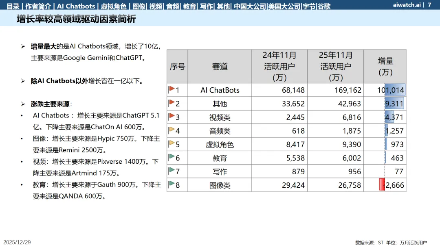Click the yellow flag in row 5
Image resolution: width=440 pixels, height=247 pixels.
click(x=171, y=144)
